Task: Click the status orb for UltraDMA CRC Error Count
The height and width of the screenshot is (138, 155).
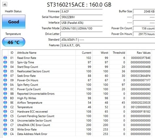Action: pos(5,125)
